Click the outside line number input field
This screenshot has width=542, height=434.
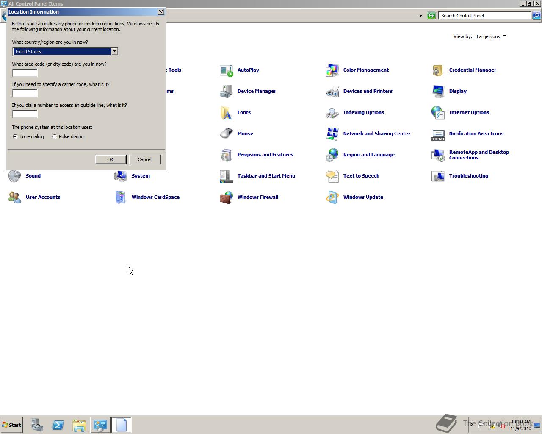point(25,114)
